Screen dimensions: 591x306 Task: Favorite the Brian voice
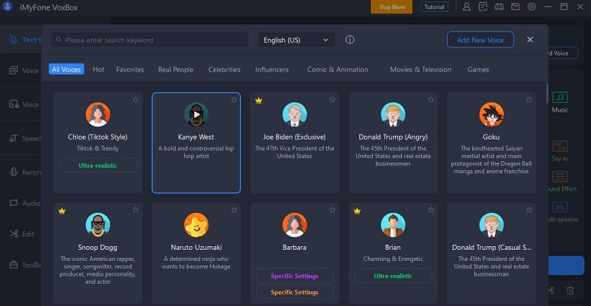click(x=431, y=210)
